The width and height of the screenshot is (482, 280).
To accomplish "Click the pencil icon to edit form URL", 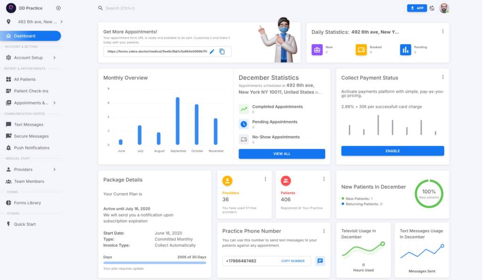I will click(x=212, y=51).
